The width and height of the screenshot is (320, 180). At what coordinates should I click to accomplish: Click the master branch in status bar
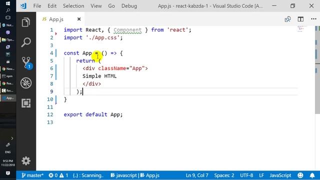point(32,175)
